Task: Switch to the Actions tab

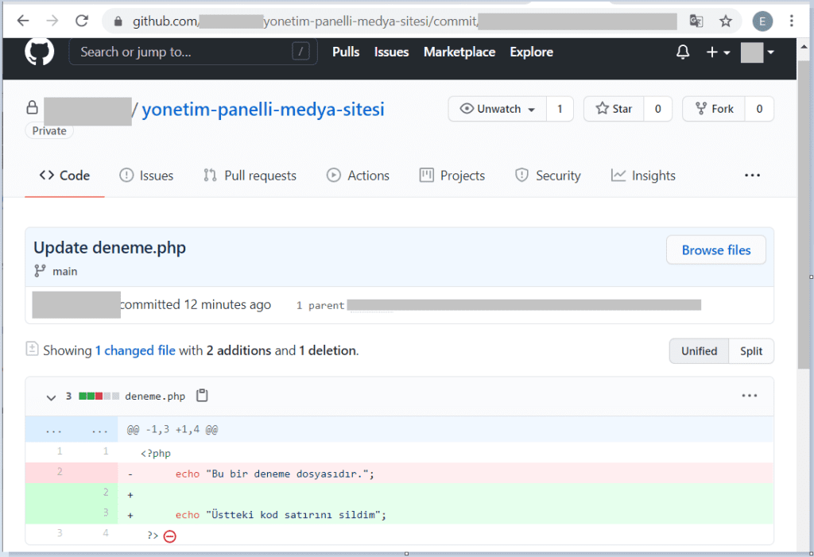Action: (x=358, y=175)
